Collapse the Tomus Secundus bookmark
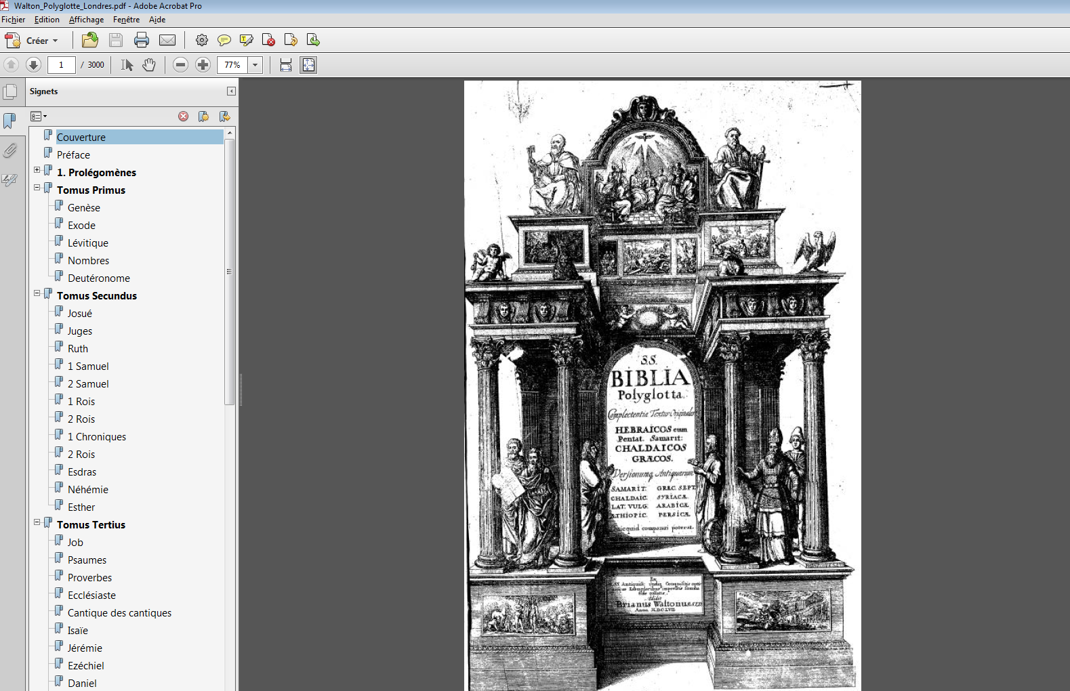1070x691 pixels. 37,293
